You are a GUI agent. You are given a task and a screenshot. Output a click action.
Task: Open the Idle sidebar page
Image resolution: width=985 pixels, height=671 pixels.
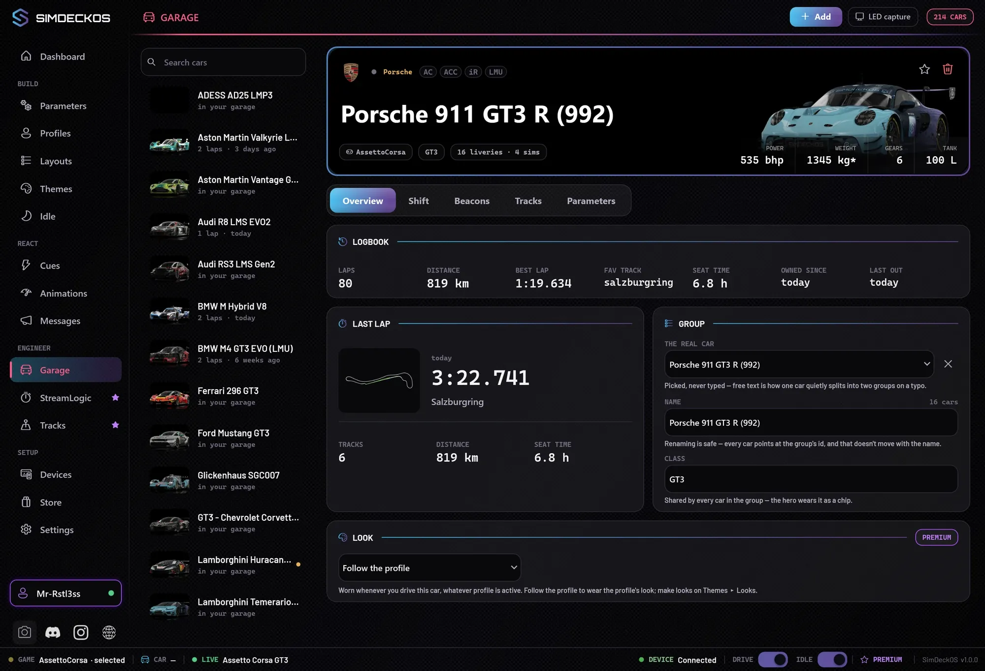coord(66,216)
